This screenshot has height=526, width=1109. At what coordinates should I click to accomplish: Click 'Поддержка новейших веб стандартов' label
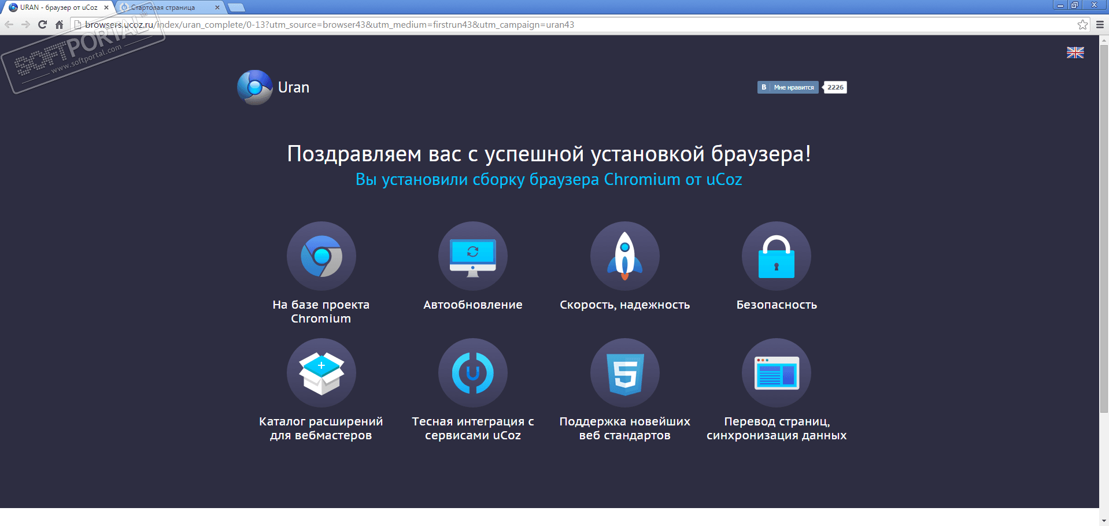(625, 428)
